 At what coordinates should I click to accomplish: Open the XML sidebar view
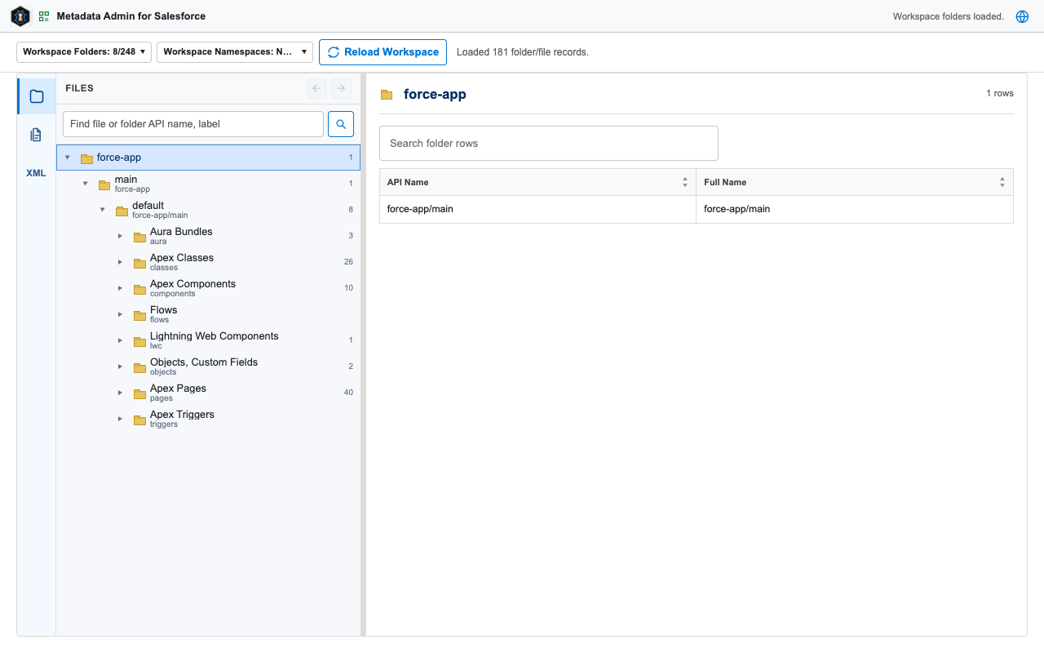point(37,173)
